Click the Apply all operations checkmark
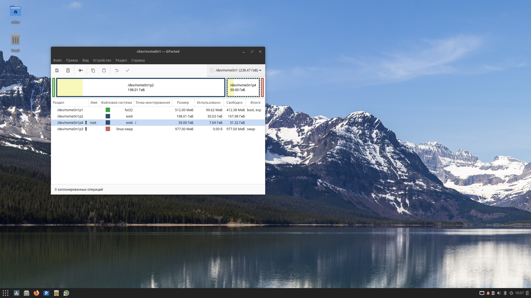The image size is (531, 298). (127, 70)
